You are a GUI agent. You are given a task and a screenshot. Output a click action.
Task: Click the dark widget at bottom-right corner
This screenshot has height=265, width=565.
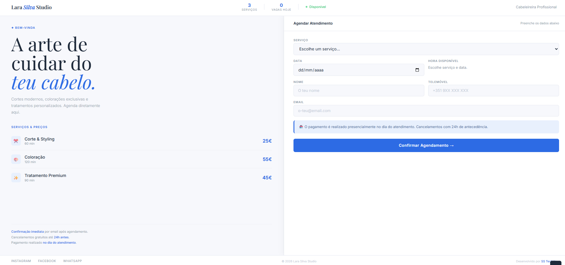[556, 263]
